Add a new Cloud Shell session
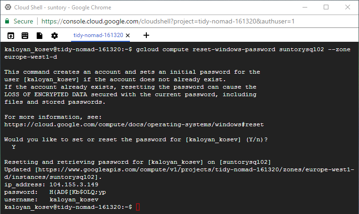Screen dimensions: 359x214 (x=146, y=35)
